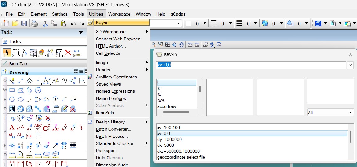Click the Cut scissors icon
Screen dimensions: 357x167
coord(45,23)
